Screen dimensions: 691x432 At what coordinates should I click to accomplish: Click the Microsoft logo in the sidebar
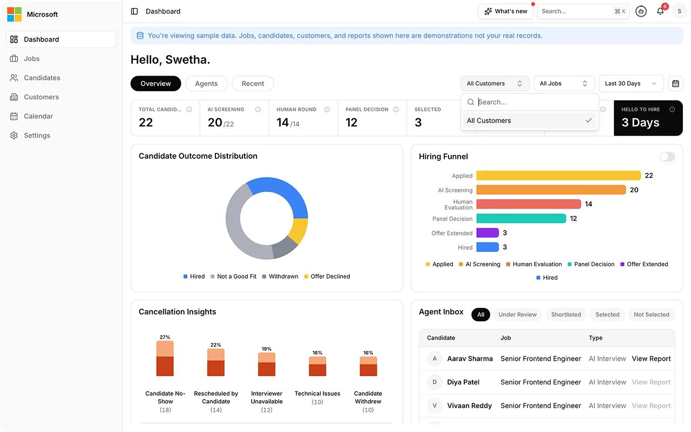(x=14, y=15)
